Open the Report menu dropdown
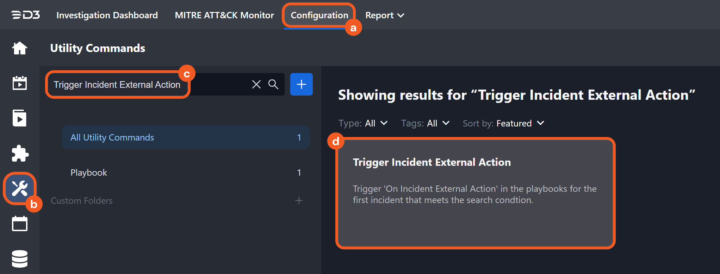 pyautogui.click(x=385, y=15)
